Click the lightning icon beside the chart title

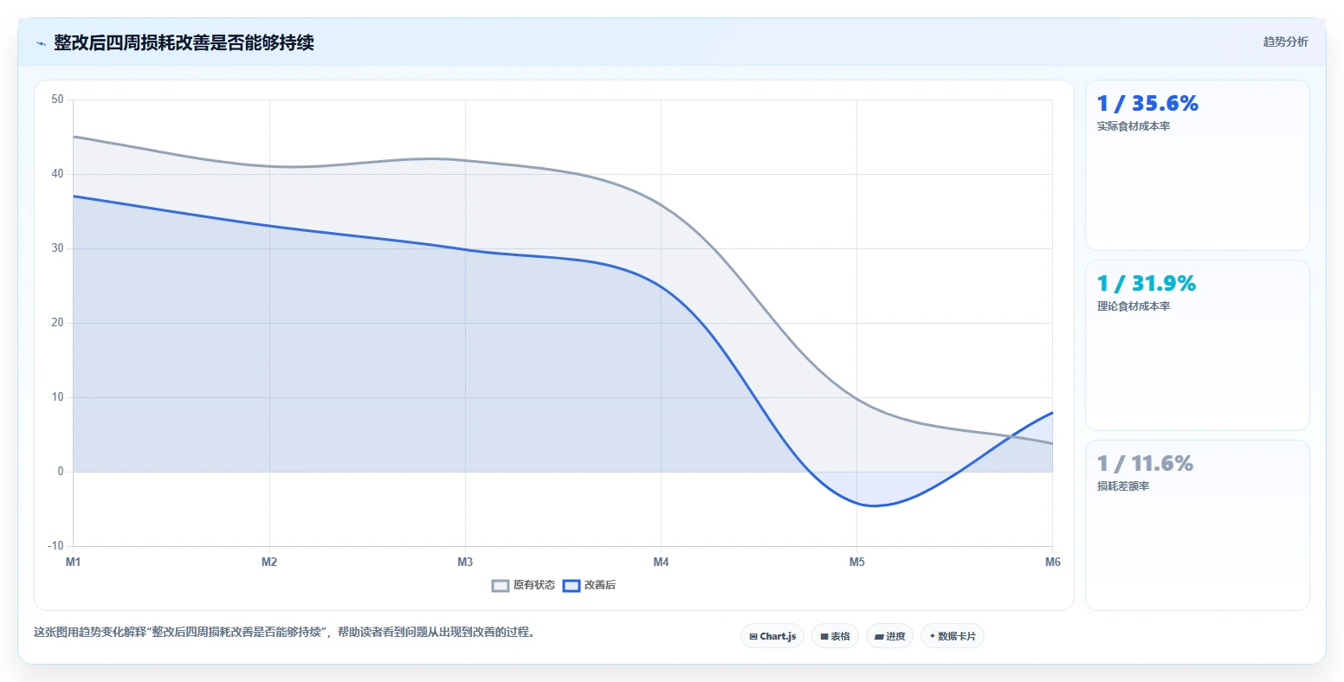click(x=41, y=43)
